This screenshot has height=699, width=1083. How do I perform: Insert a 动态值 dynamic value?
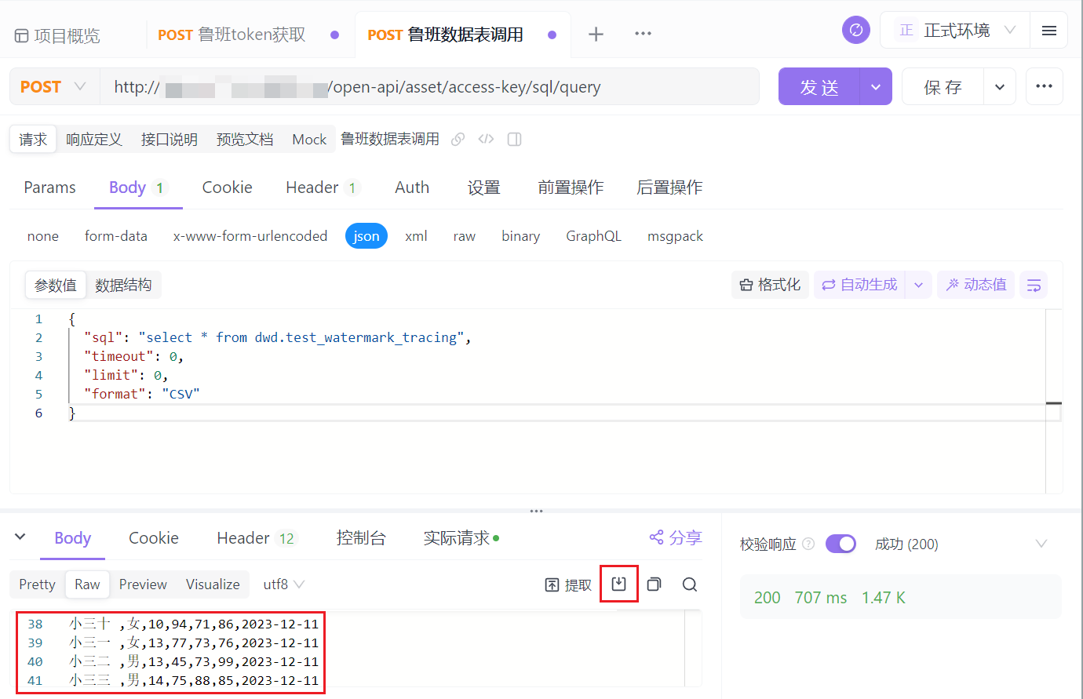coord(975,285)
